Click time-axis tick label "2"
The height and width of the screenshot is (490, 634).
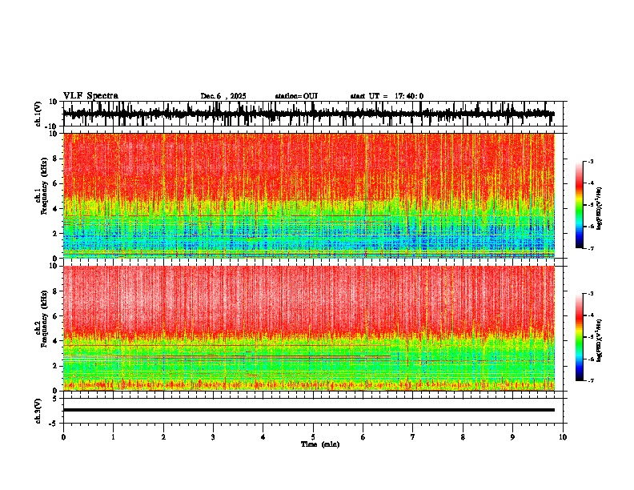point(163,437)
